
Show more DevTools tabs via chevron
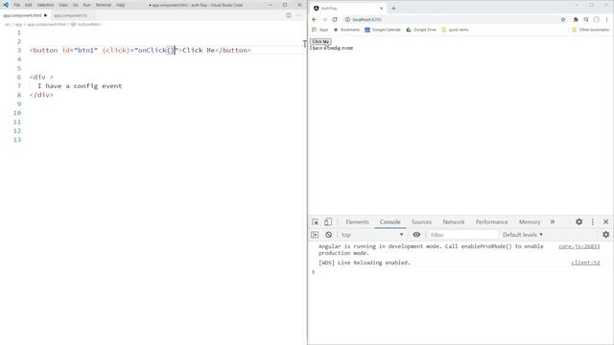click(553, 221)
